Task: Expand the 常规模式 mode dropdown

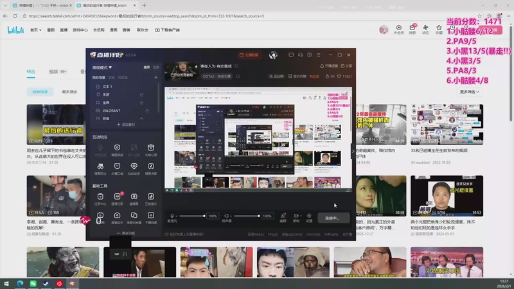Action: coord(102,67)
